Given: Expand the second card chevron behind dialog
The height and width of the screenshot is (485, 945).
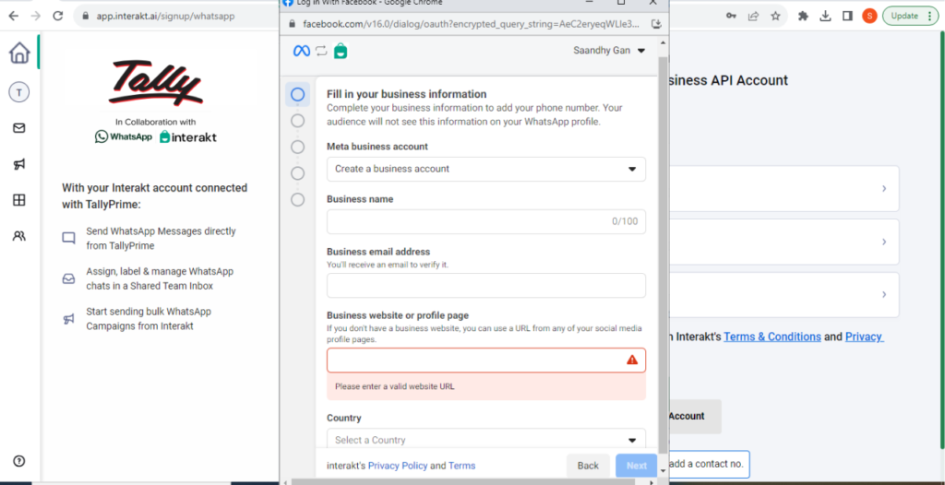Looking at the screenshot, I should (x=884, y=242).
